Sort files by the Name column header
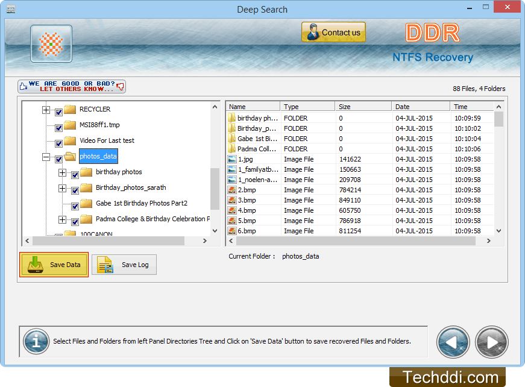Screen dimensions: 525x387 [x=253, y=106]
